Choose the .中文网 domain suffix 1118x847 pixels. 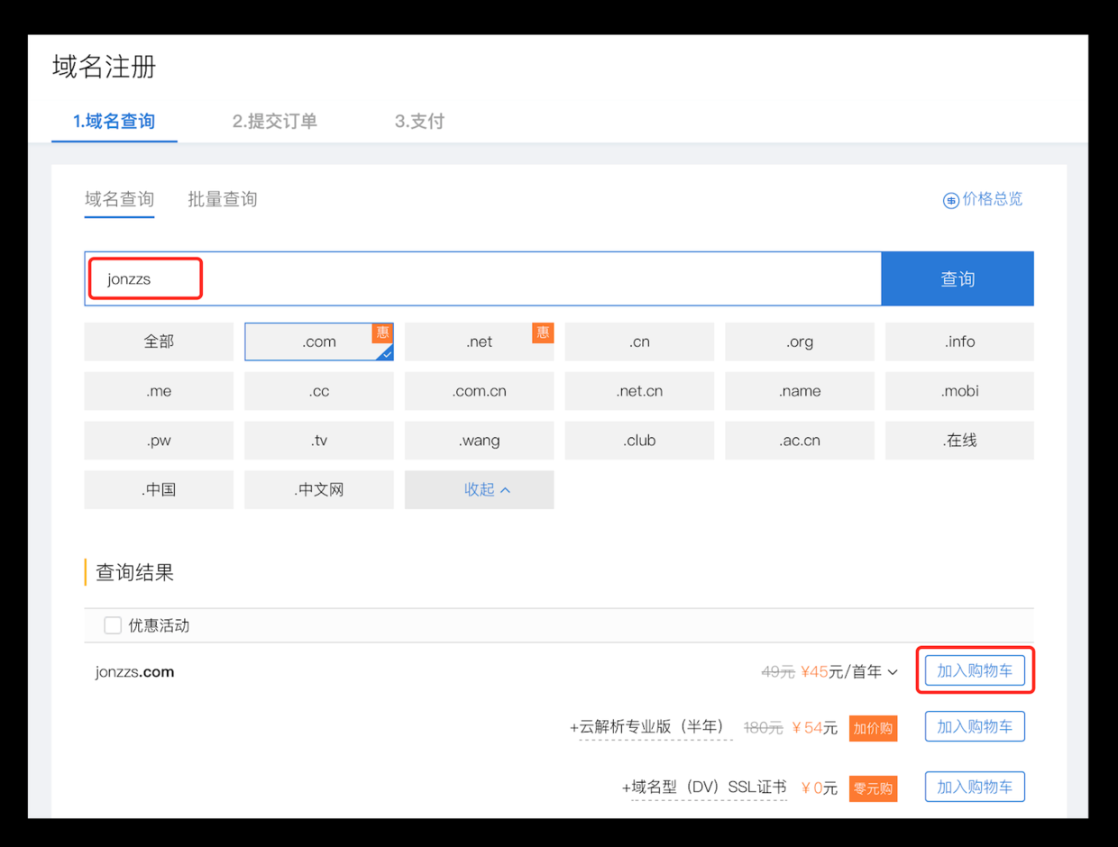318,489
